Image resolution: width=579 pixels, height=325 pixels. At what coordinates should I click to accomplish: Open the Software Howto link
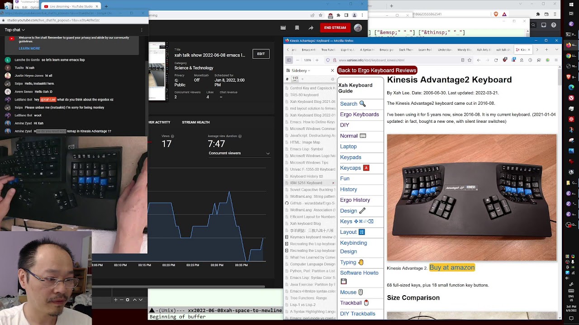(359, 273)
